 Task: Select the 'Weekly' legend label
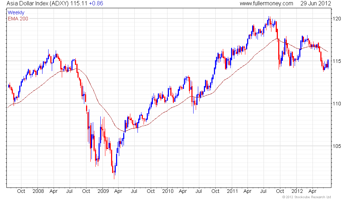16,13
